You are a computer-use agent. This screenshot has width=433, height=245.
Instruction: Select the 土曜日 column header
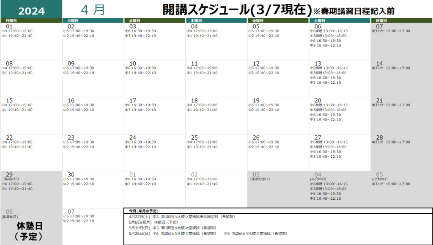point(340,20)
